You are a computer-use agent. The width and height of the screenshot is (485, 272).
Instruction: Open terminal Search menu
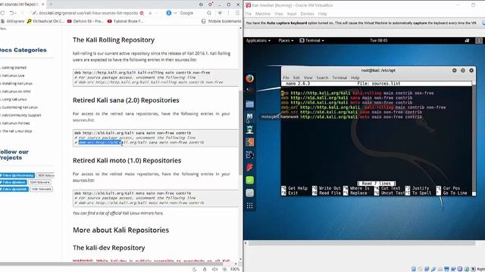pos(322,78)
